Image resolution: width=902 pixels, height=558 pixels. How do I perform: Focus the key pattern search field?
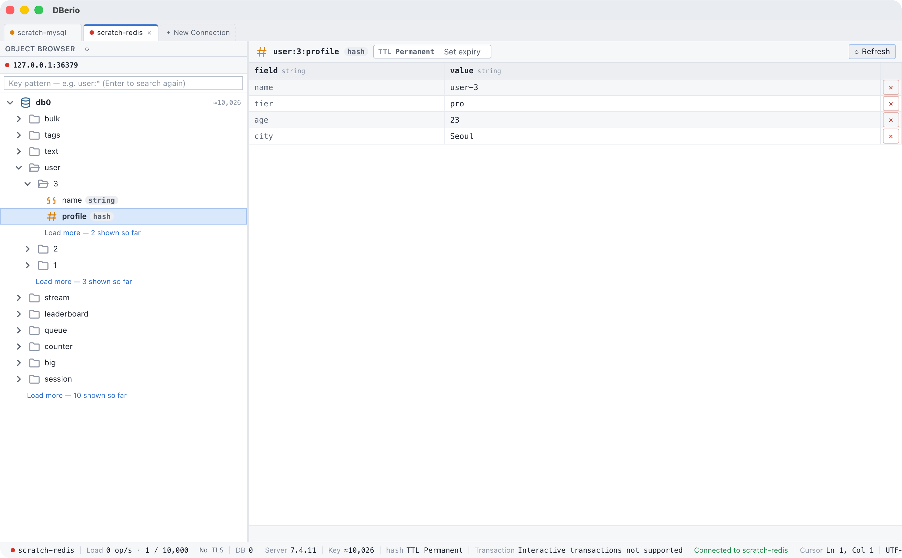[x=123, y=84]
